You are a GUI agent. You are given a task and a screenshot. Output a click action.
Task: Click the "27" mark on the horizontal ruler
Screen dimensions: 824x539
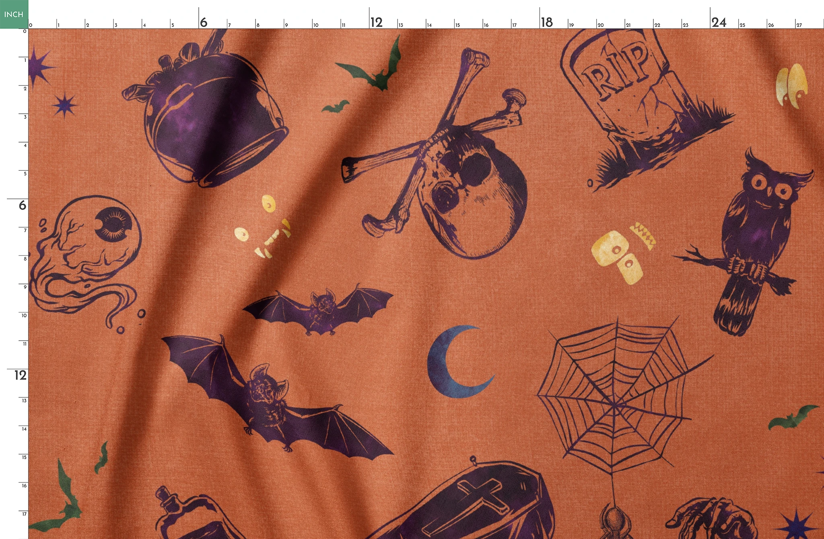pyautogui.click(x=799, y=25)
